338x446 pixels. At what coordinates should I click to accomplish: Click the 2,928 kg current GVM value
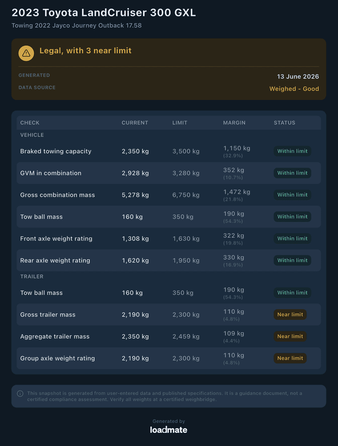coord(135,173)
